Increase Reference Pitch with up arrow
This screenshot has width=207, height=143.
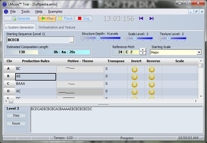tap(143, 50)
